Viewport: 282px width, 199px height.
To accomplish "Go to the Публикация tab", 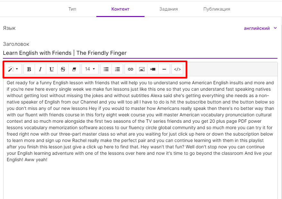I will pyautogui.click(x=217, y=9).
